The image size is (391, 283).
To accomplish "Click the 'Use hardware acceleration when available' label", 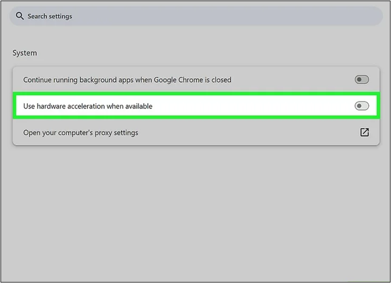I will [88, 106].
